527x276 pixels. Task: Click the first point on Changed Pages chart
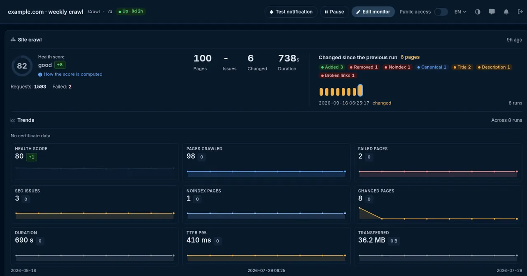359,208
